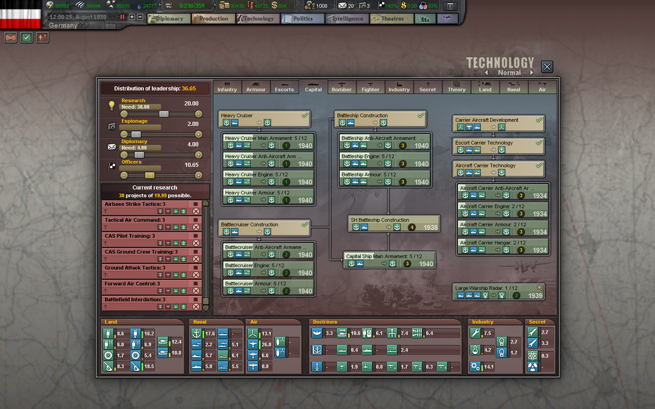655x409 pixels.
Task: Click the gears Industry knowledge icon (14.1)
Action: (475, 366)
